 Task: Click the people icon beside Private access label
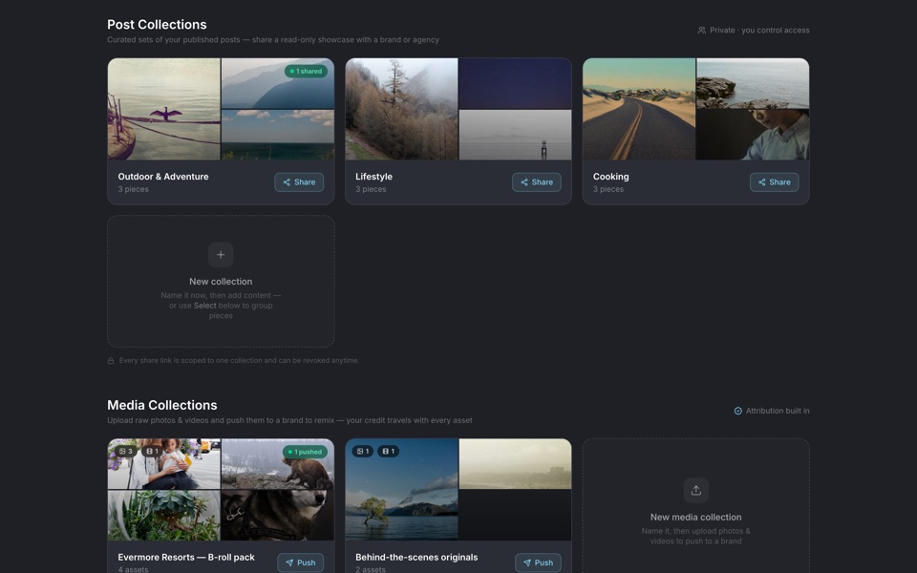tap(702, 31)
